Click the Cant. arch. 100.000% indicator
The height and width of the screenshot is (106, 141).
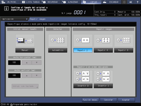point(129,15)
